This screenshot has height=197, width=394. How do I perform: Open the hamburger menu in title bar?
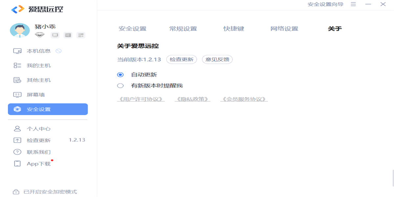(x=353, y=4)
